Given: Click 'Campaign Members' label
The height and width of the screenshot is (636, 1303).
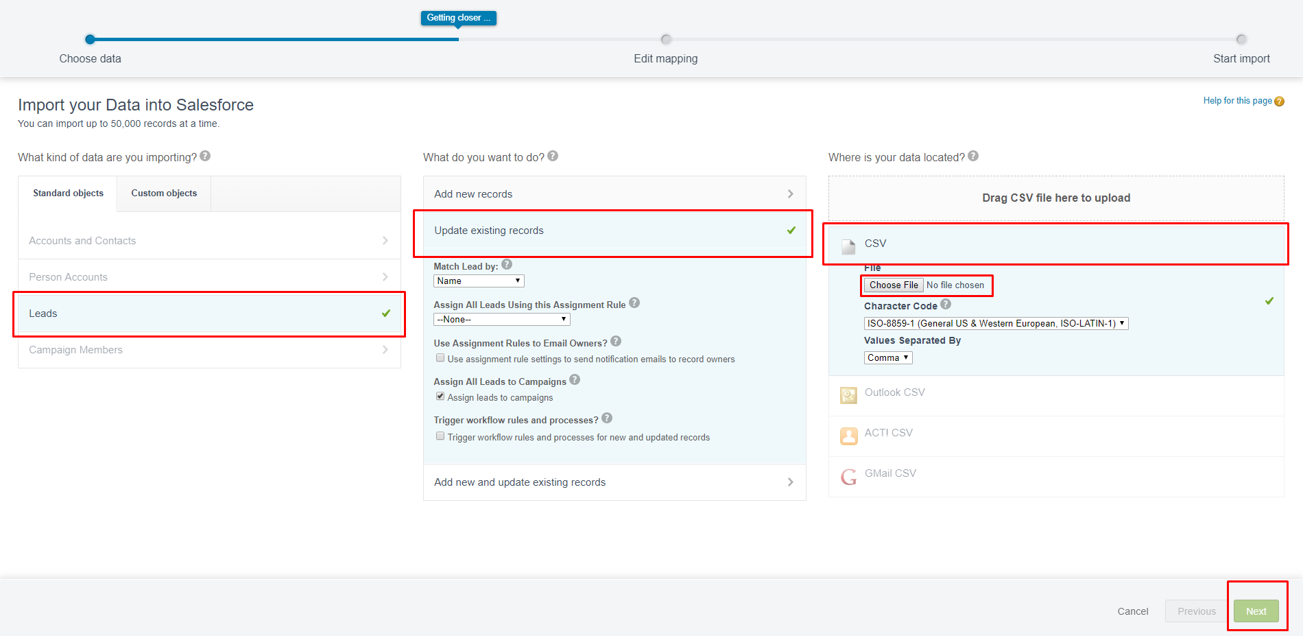Looking at the screenshot, I should 75,350.
